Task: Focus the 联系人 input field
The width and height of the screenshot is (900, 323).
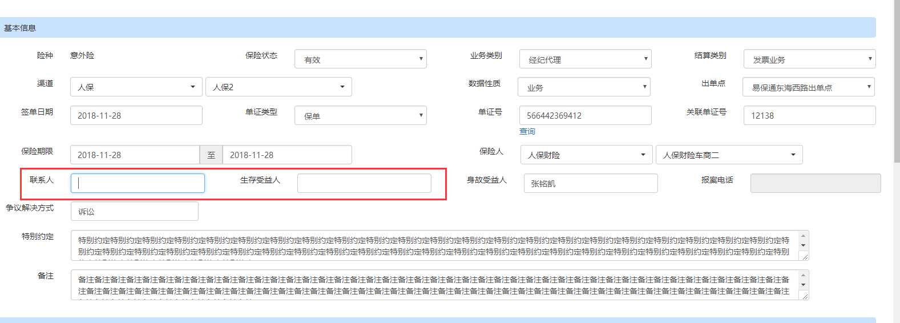Action: (x=138, y=183)
